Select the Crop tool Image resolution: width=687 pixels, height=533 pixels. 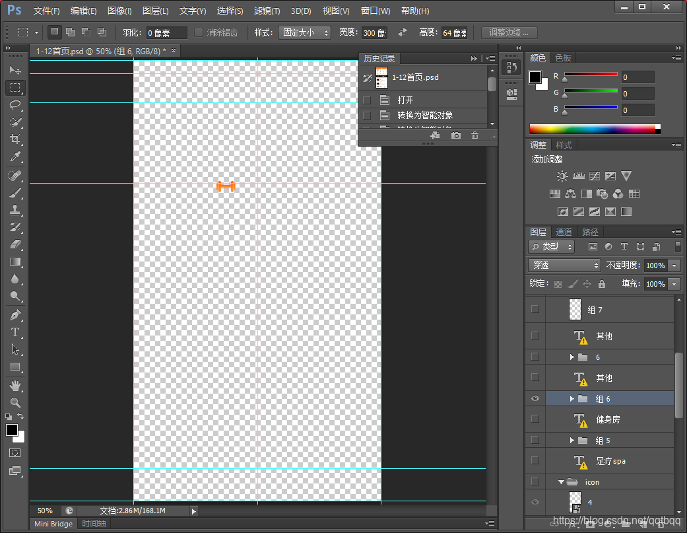point(15,139)
